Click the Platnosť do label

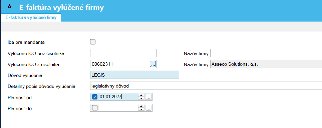click(x=19, y=109)
